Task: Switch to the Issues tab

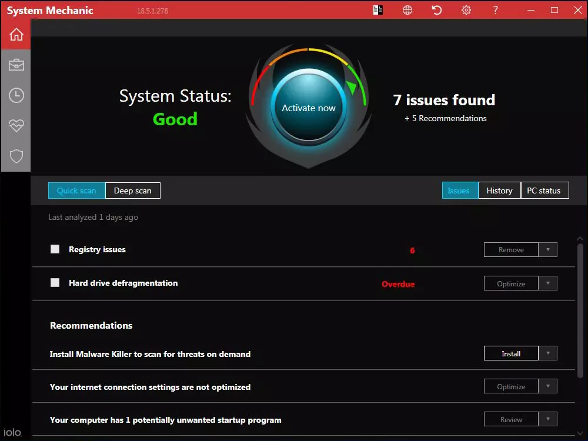Action: [x=460, y=190]
